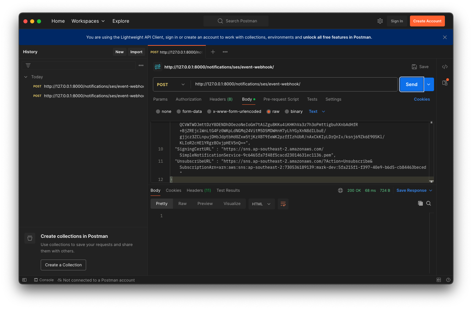
Task: Click the Create Account button
Action: tap(427, 21)
